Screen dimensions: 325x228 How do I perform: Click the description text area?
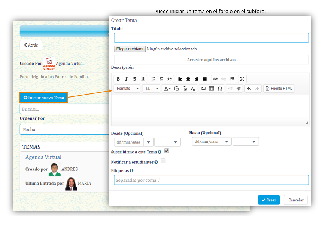point(210,107)
